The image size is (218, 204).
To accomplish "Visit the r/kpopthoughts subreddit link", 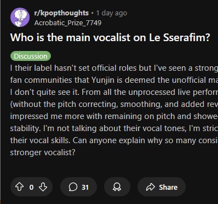I will coord(61,13).
